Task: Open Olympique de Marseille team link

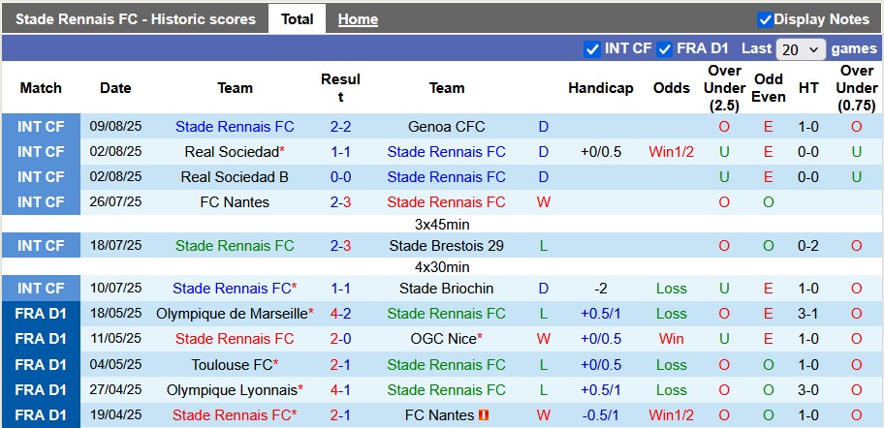Action: (x=233, y=314)
